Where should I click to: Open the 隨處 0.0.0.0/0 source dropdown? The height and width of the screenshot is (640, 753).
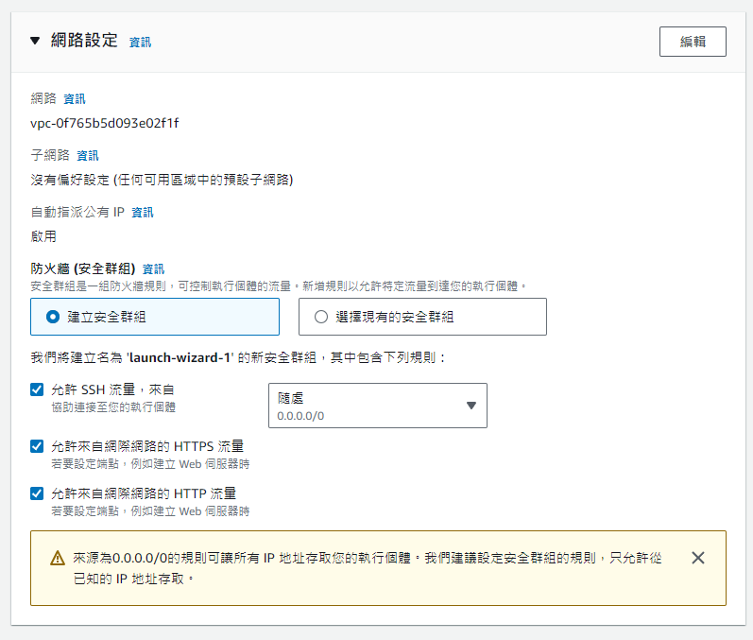tap(378, 406)
